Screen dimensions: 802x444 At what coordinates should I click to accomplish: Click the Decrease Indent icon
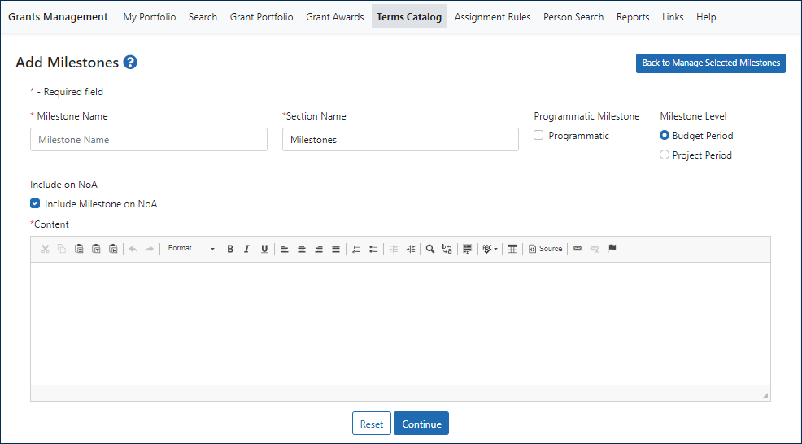coord(394,249)
